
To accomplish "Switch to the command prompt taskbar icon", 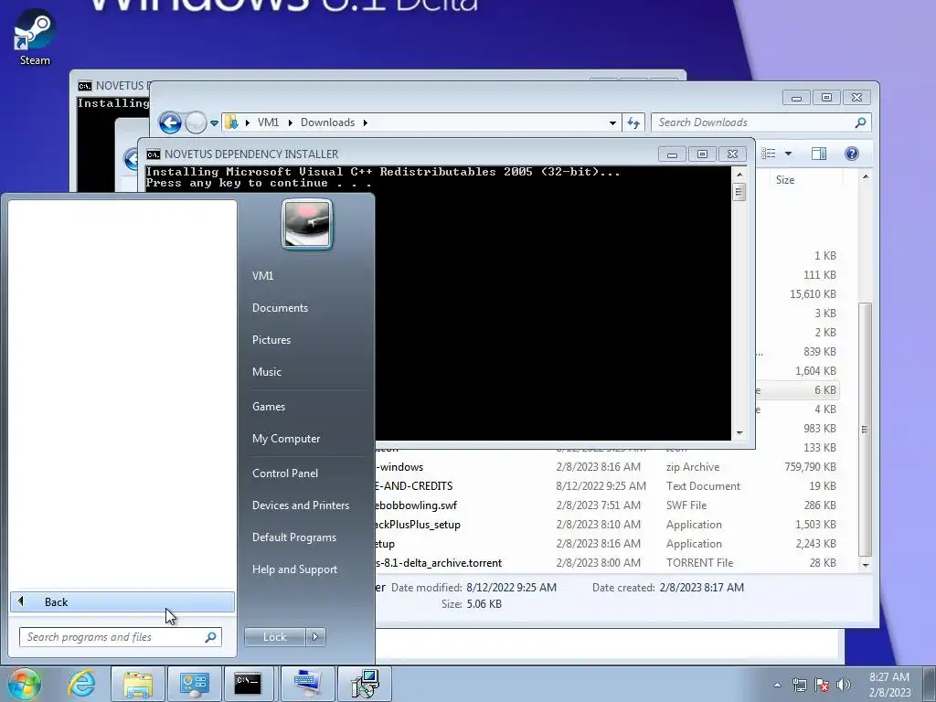I will 248,684.
